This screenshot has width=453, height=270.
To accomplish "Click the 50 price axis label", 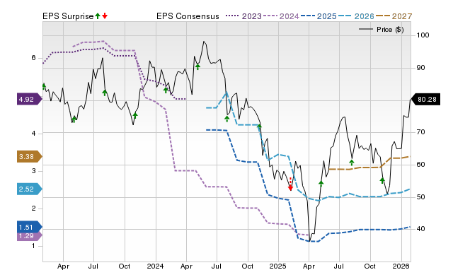I will [420, 197].
